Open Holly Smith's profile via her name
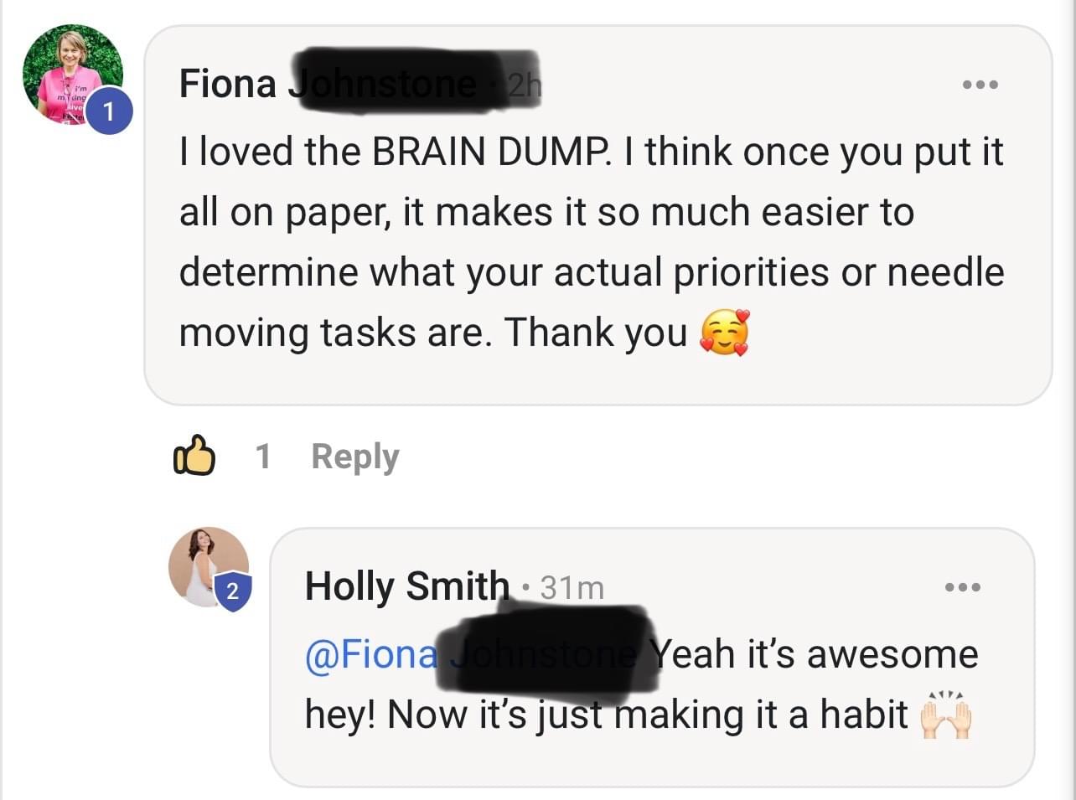This screenshot has width=1076, height=800. pyautogui.click(x=406, y=586)
